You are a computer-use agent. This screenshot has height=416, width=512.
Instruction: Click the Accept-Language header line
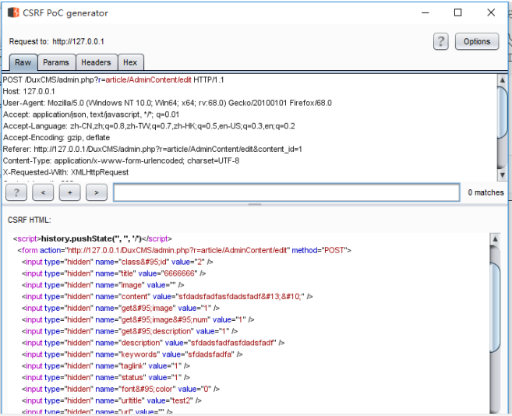pyautogui.click(x=149, y=126)
